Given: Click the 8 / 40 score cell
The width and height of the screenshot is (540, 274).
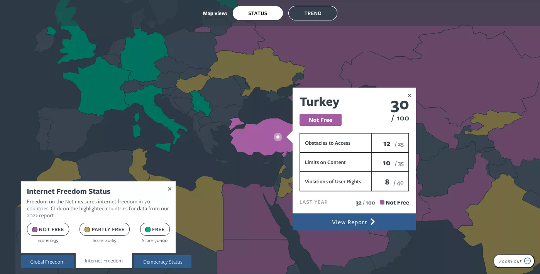Looking at the screenshot, I should click(390, 182).
